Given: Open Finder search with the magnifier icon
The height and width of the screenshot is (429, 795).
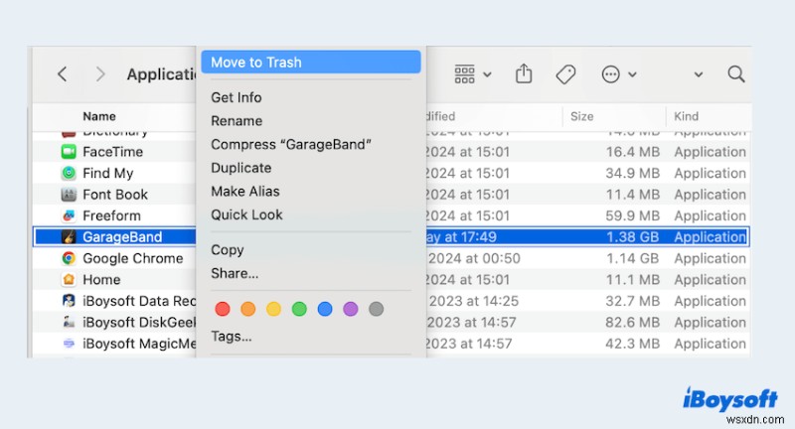Looking at the screenshot, I should tap(736, 74).
